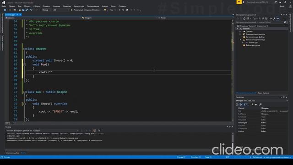
Task: Select Source.cpp in Solution Explorer
Action: (252, 43)
